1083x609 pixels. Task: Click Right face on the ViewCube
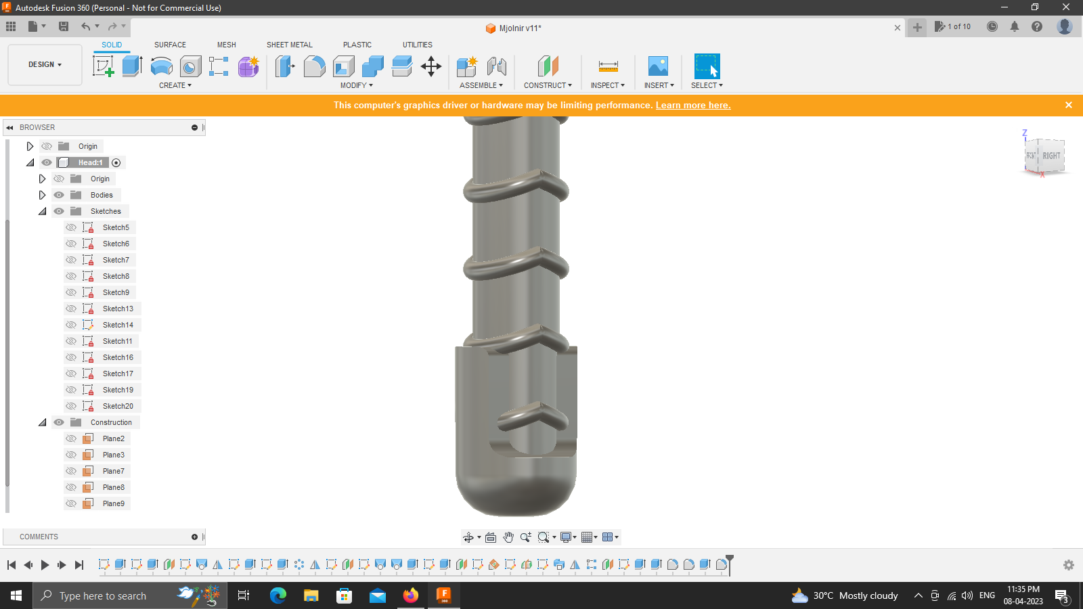pyautogui.click(x=1051, y=155)
